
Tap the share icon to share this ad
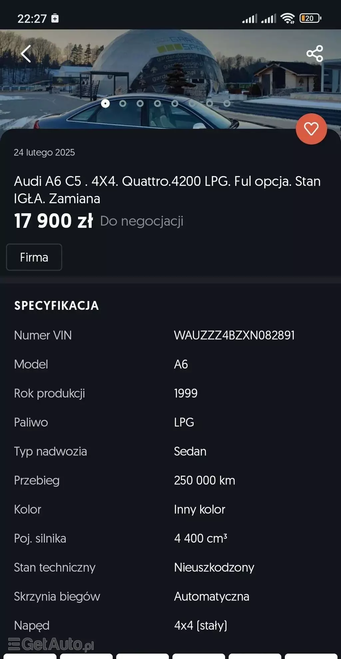coord(314,54)
